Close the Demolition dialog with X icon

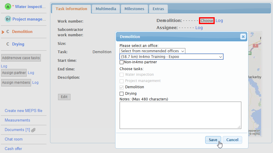pos(243,37)
